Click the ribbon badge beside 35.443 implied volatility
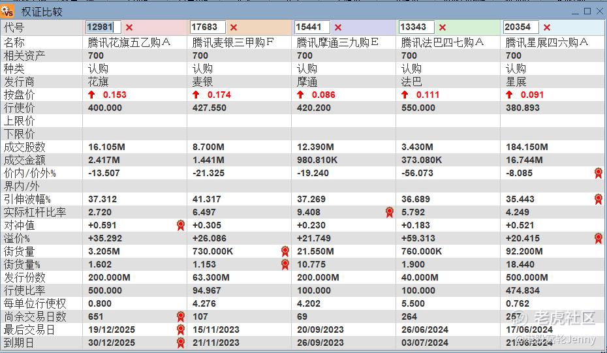The image size is (607, 353). (599, 199)
